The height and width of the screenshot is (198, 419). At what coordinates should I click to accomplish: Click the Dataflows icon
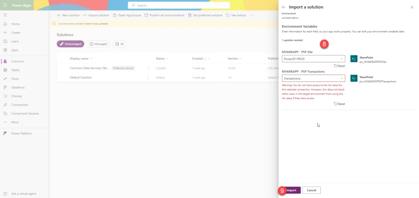tap(5, 87)
